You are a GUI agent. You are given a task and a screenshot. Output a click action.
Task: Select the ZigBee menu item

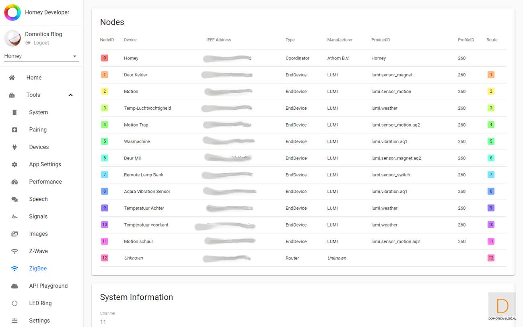click(x=38, y=268)
